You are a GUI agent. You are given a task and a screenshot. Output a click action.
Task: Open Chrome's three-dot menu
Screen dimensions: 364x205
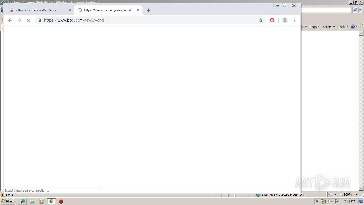(x=294, y=20)
